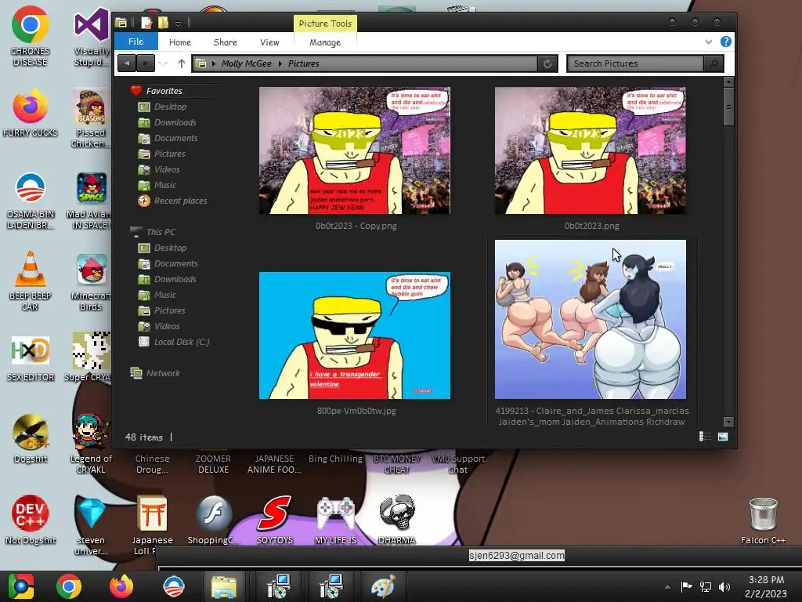Click the search magnifier icon in Explorer
Screen dimensions: 802x602
[x=713, y=63]
